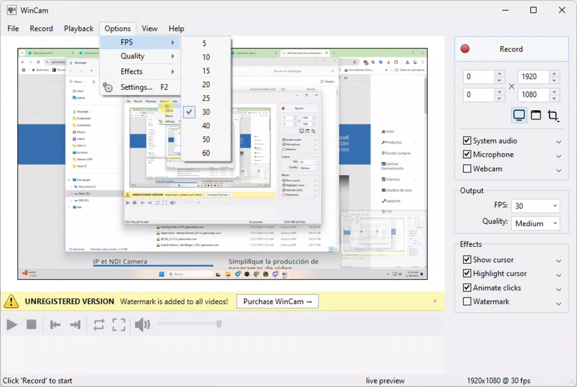Select 50 in the FPS submenu
577x387 pixels.
[206, 139]
